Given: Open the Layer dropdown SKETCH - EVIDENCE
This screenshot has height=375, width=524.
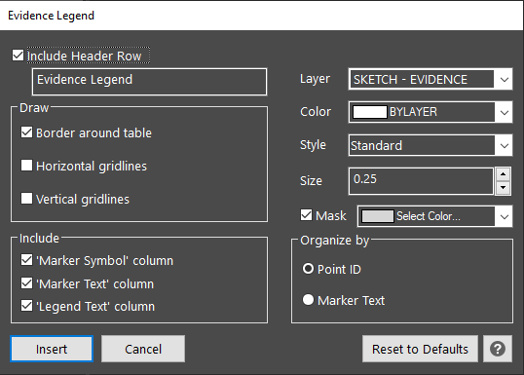Looking at the screenshot, I should click(430, 79).
